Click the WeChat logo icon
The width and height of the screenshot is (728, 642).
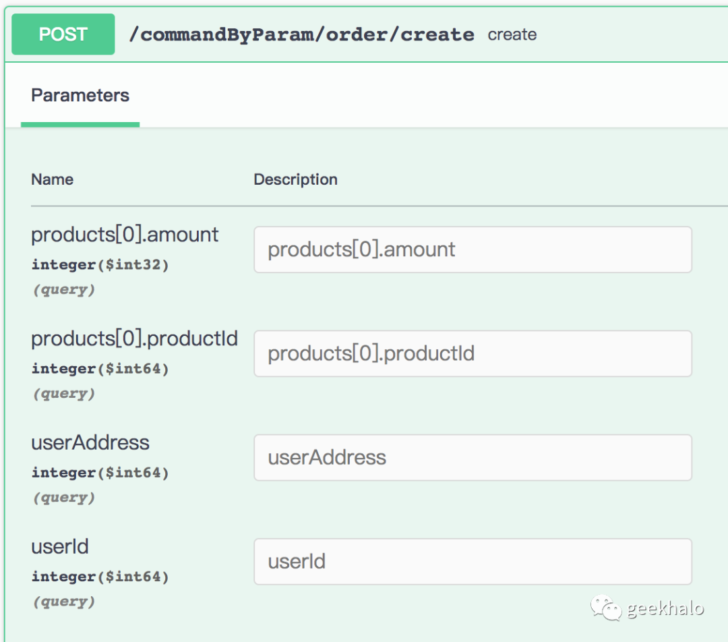point(607,608)
